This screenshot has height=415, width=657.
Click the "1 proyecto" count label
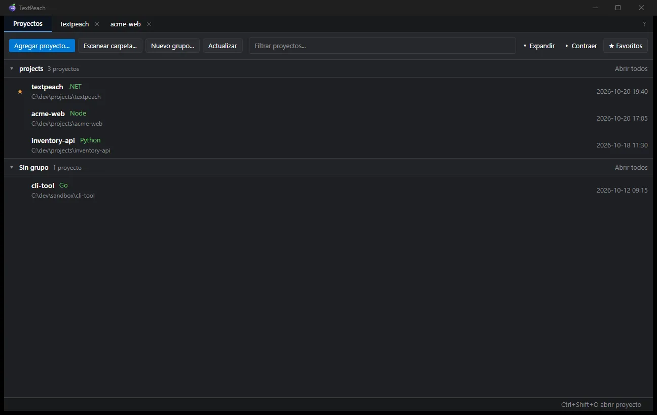67,168
